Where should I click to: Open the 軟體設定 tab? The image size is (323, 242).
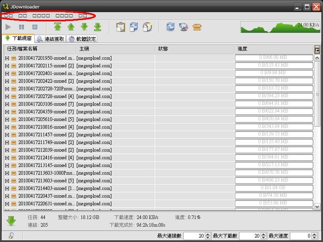[x=82, y=39]
